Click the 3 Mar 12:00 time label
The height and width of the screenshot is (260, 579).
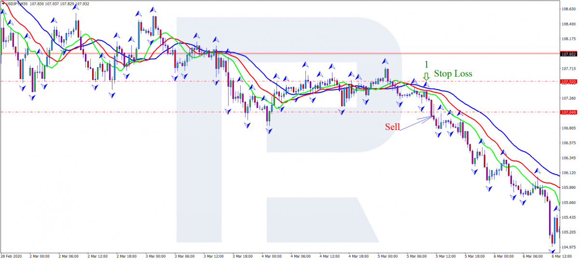(x=214, y=257)
